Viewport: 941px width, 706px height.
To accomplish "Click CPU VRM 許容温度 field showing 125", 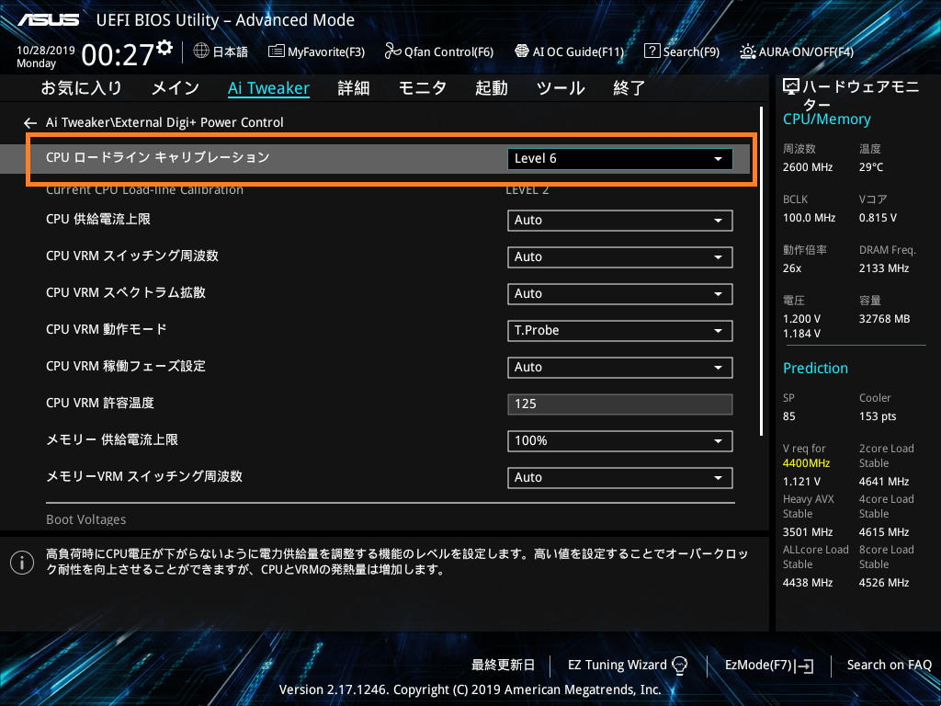I will 620,404.
